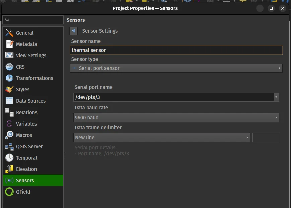Click the Sensor name text field
The height and width of the screenshot is (208, 291).
coord(176,50)
